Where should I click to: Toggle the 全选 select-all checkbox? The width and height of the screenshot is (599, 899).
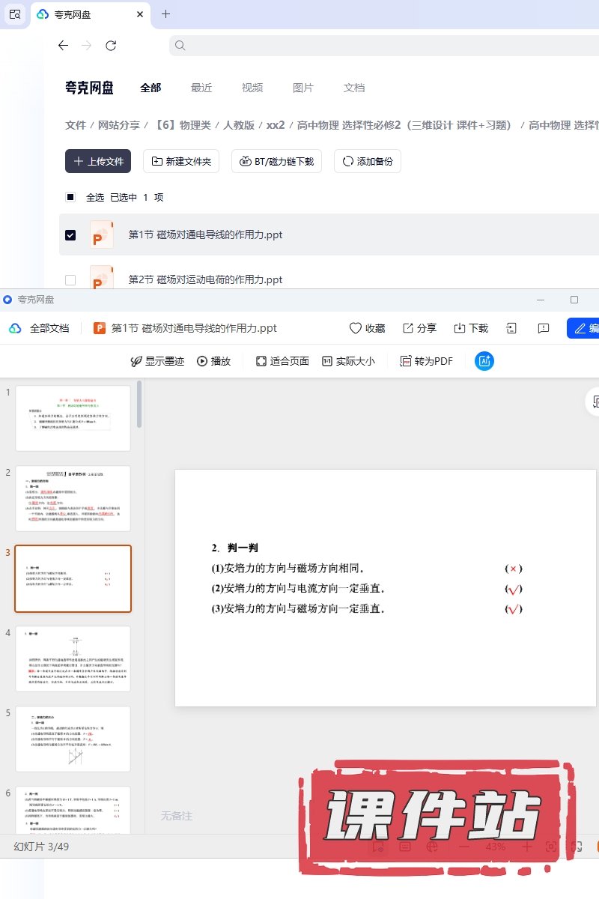pos(70,198)
